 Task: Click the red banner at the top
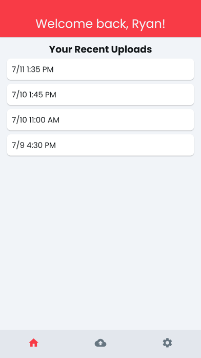click(x=100, y=19)
